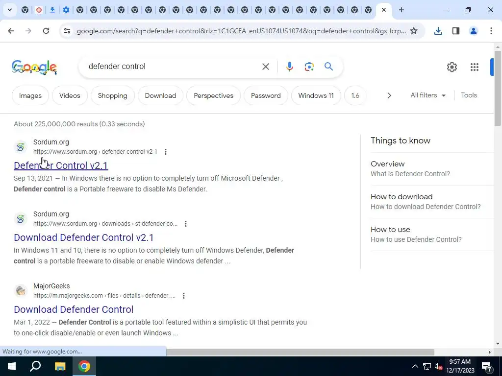Image resolution: width=502 pixels, height=376 pixels.
Task: Open Windows taskbar search
Action: pyautogui.click(x=35, y=366)
